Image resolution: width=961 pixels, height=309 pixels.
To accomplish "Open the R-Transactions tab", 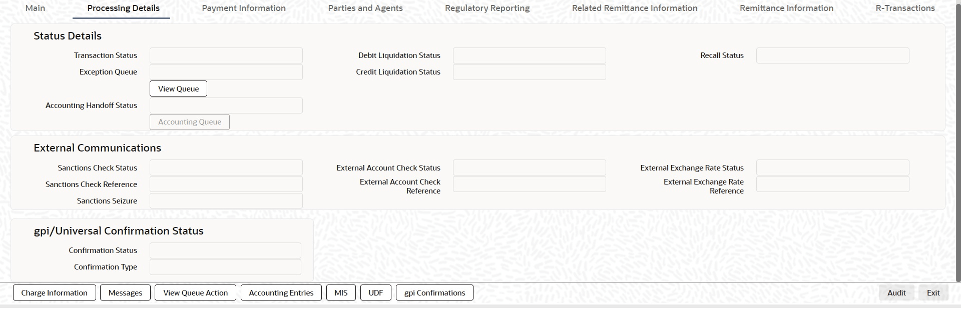I will (x=905, y=8).
